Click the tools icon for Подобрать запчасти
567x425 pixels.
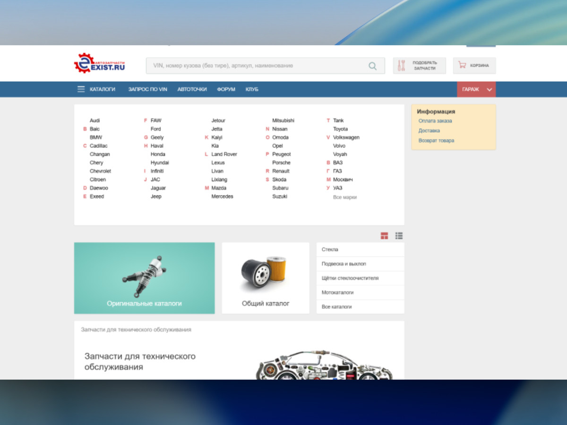[x=402, y=66]
